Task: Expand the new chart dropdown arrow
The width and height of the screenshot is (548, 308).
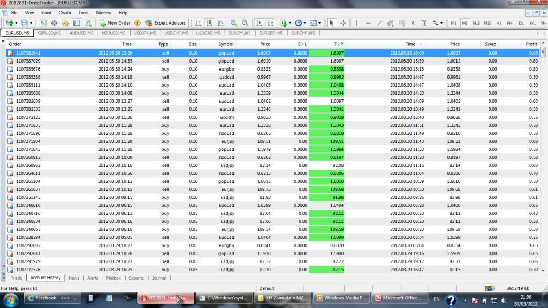Action: click(16, 23)
